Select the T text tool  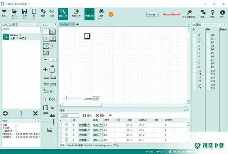pyautogui.click(x=46, y=99)
